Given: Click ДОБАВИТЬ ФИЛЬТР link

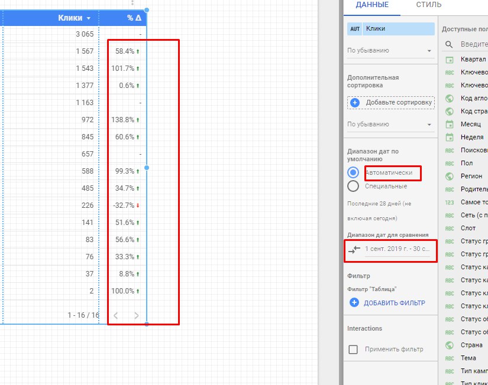Looking at the screenshot, I should [x=395, y=303].
